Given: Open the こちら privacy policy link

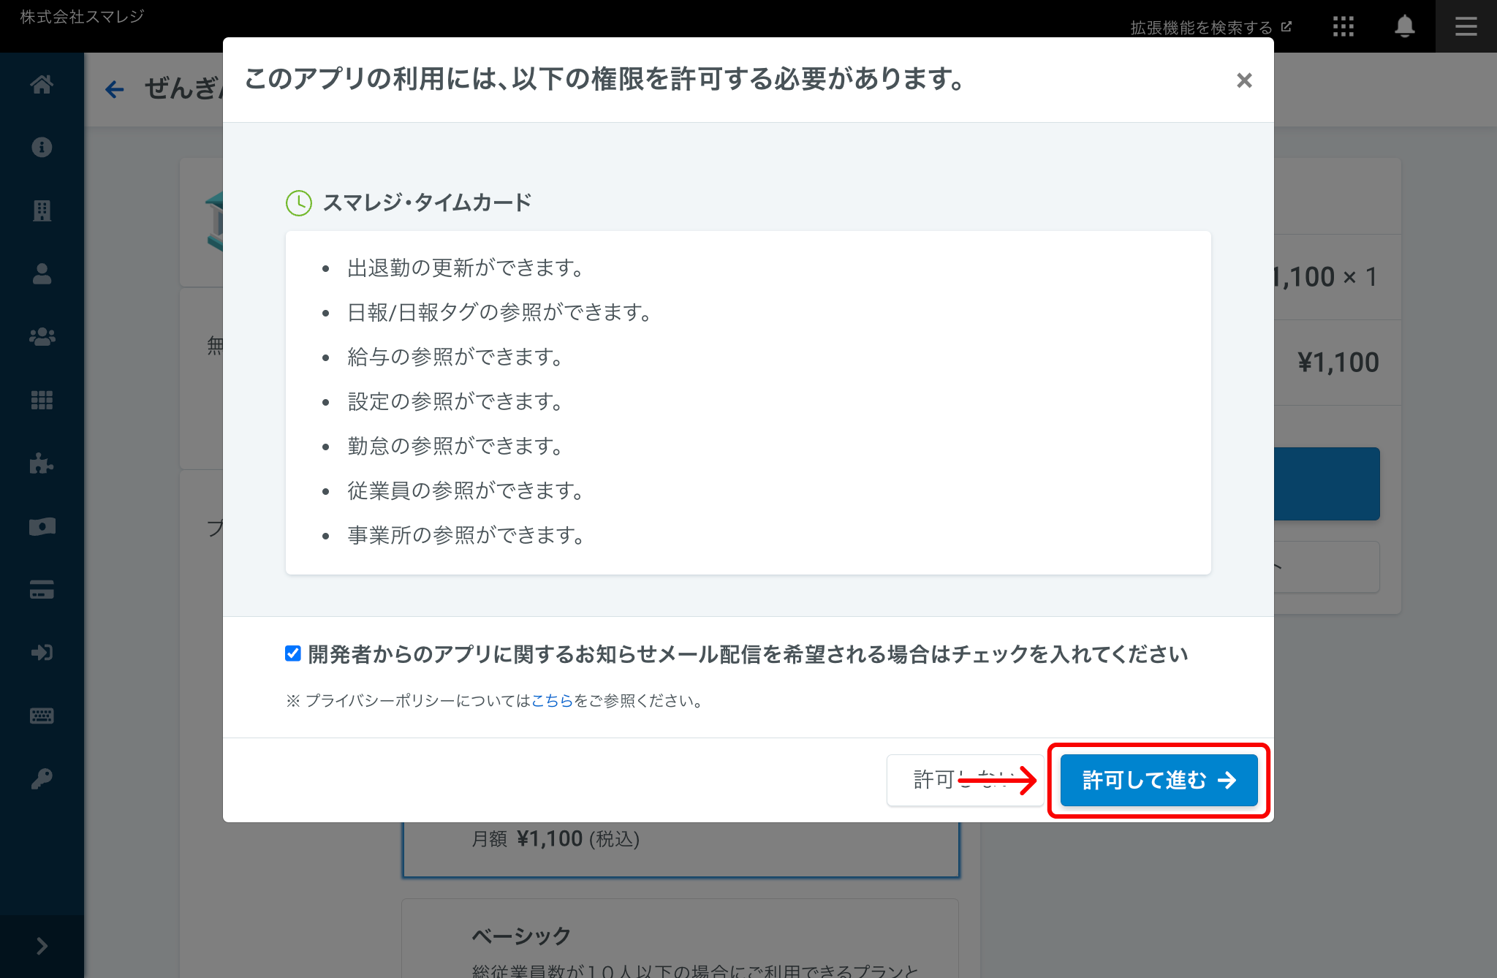Looking at the screenshot, I should (552, 700).
